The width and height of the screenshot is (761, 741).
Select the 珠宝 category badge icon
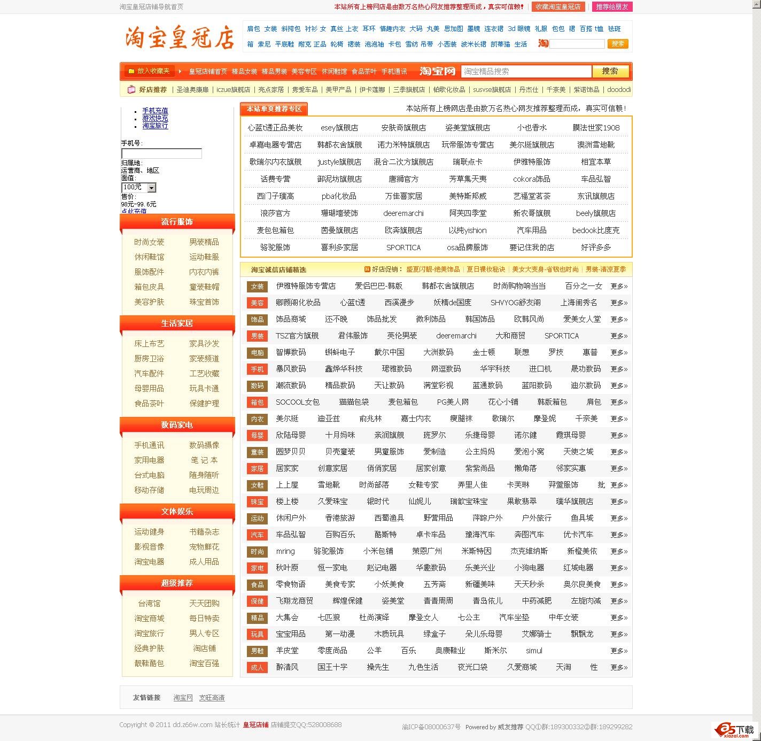click(x=257, y=501)
